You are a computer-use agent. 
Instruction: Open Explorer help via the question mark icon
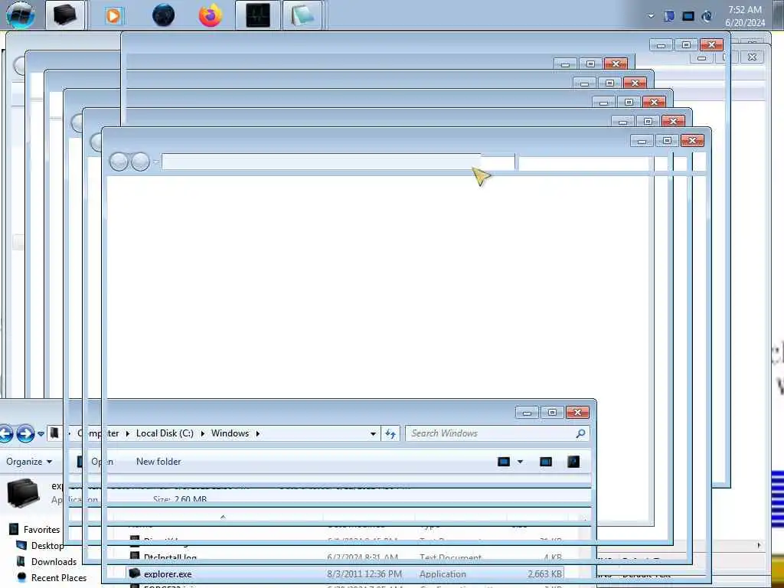coord(573,462)
